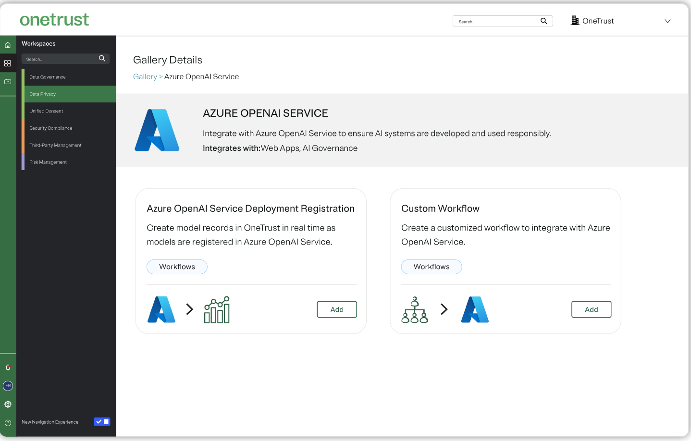Open the notifications bell at bottom left
This screenshot has width=691, height=441.
(x=8, y=367)
